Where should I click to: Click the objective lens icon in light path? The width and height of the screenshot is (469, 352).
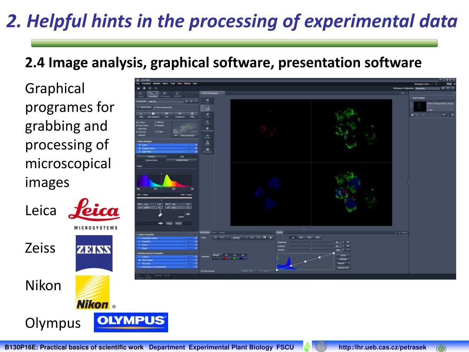coord(160,214)
